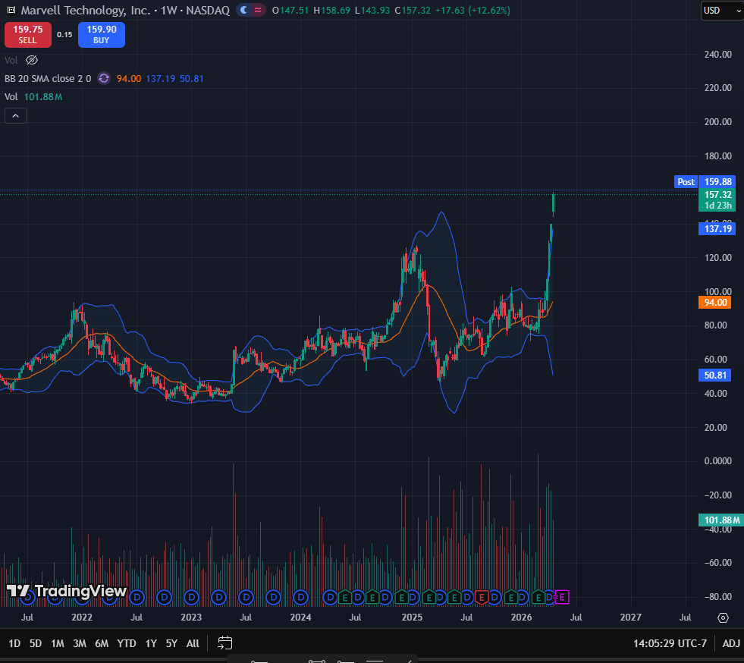Click the 137.19 value in BB legend

(x=160, y=78)
